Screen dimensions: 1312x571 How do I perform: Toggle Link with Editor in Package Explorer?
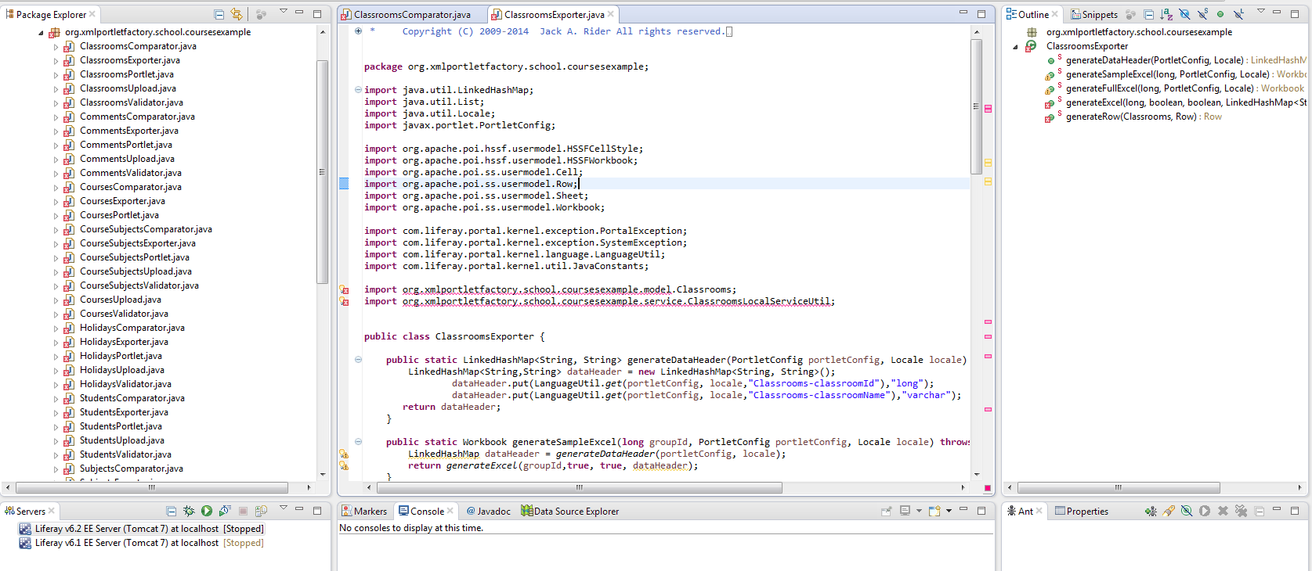(237, 14)
